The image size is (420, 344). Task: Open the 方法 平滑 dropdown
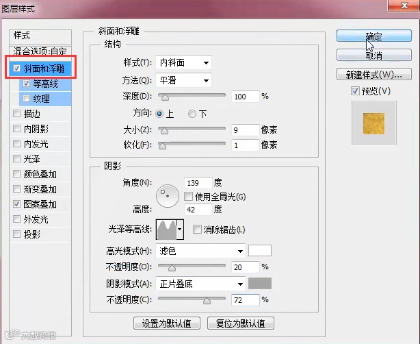183,80
